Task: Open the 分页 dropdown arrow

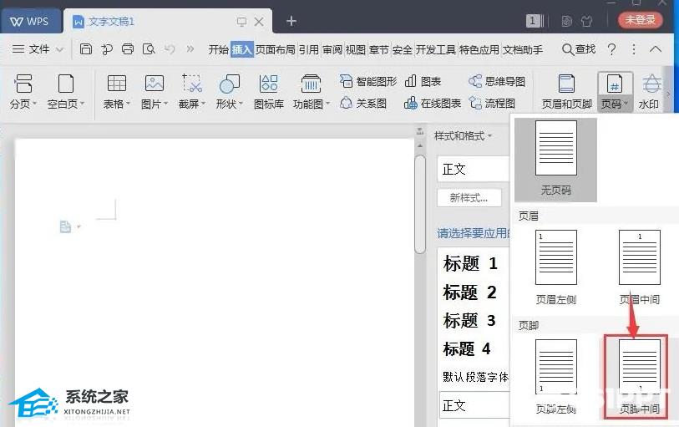Action: tap(34, 104)
